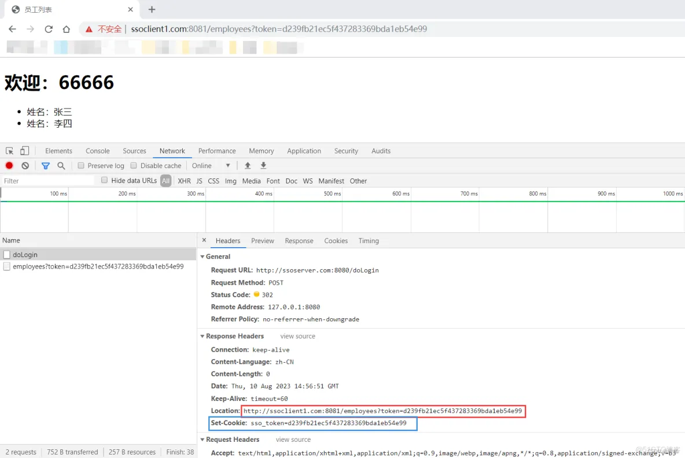Stop recording network log via red record icon

pyautogui.click(x=8, y=166)
